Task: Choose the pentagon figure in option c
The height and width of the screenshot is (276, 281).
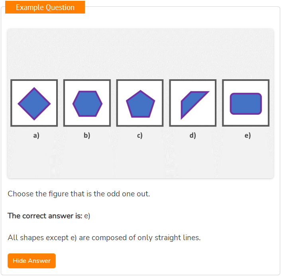Action: (x=140, y=104)
